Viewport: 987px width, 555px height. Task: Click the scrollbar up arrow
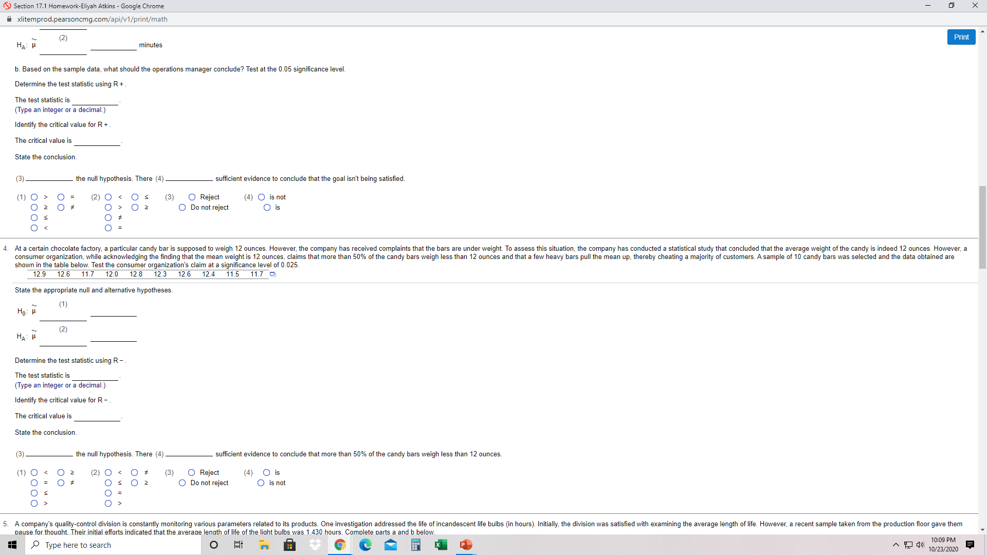982,31
